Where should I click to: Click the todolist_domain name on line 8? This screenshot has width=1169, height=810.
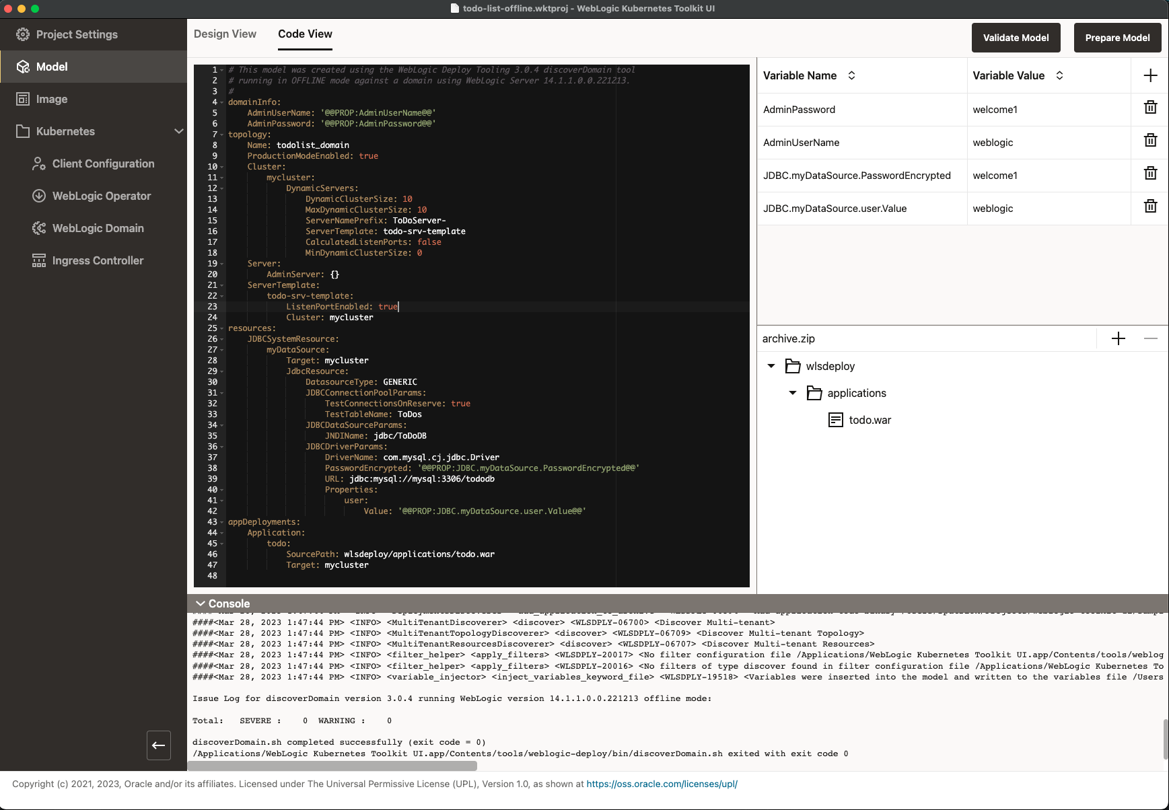(x=313, y=145)
